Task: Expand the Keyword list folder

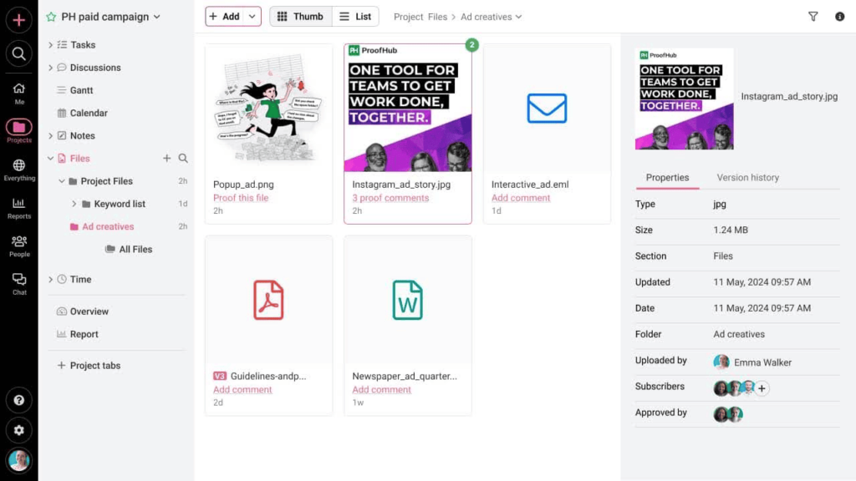Action: point(74,204)
